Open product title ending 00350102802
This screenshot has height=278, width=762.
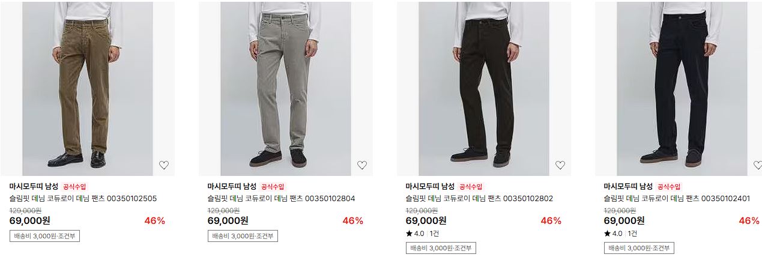click(x=479, y=198)
